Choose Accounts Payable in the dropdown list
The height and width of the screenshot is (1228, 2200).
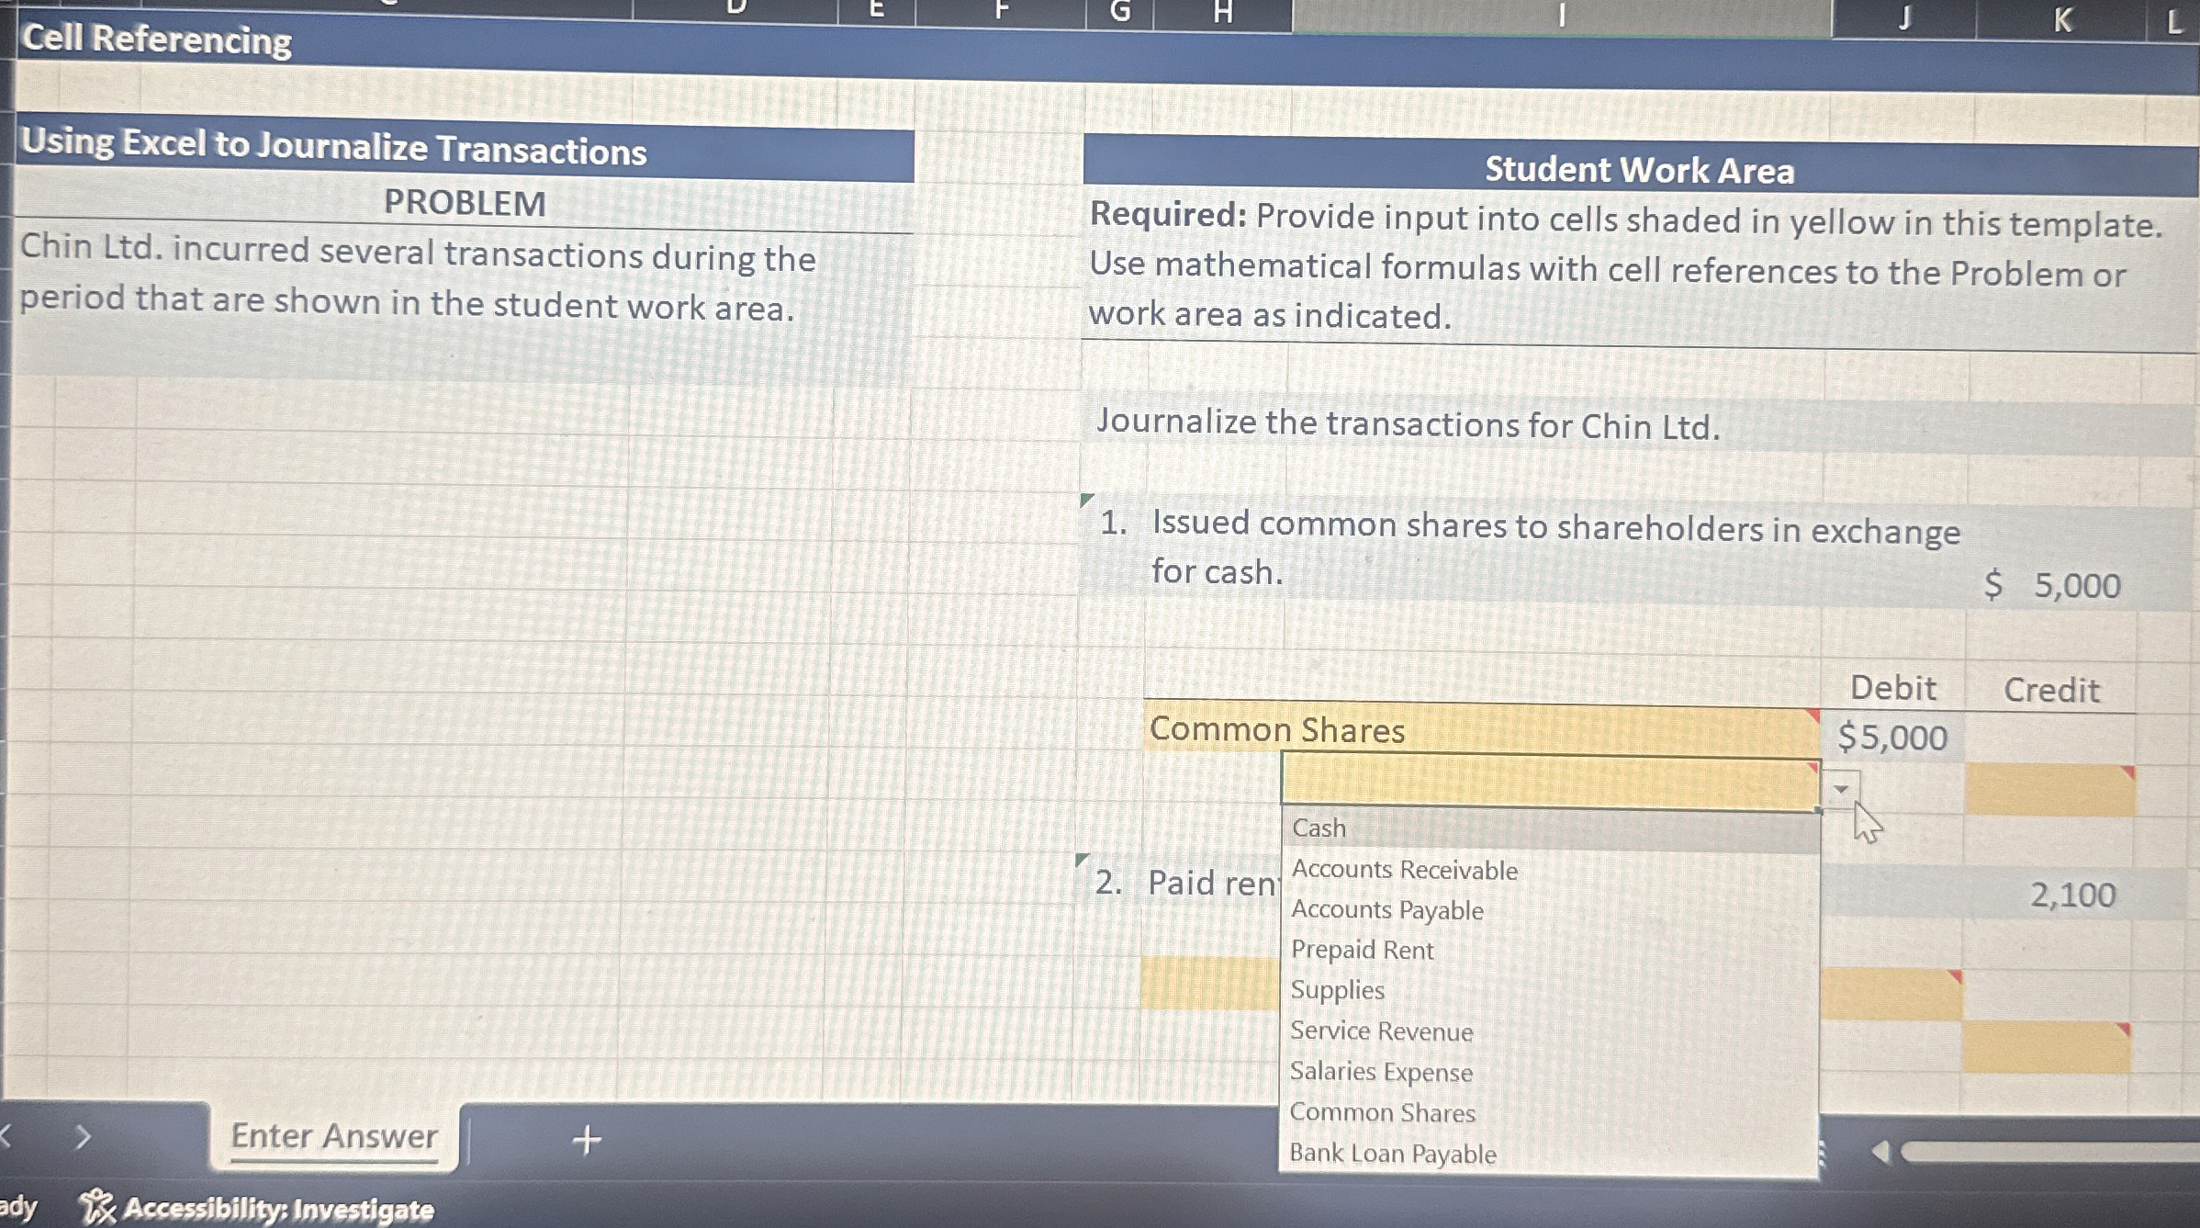[x=1386, y=910]
